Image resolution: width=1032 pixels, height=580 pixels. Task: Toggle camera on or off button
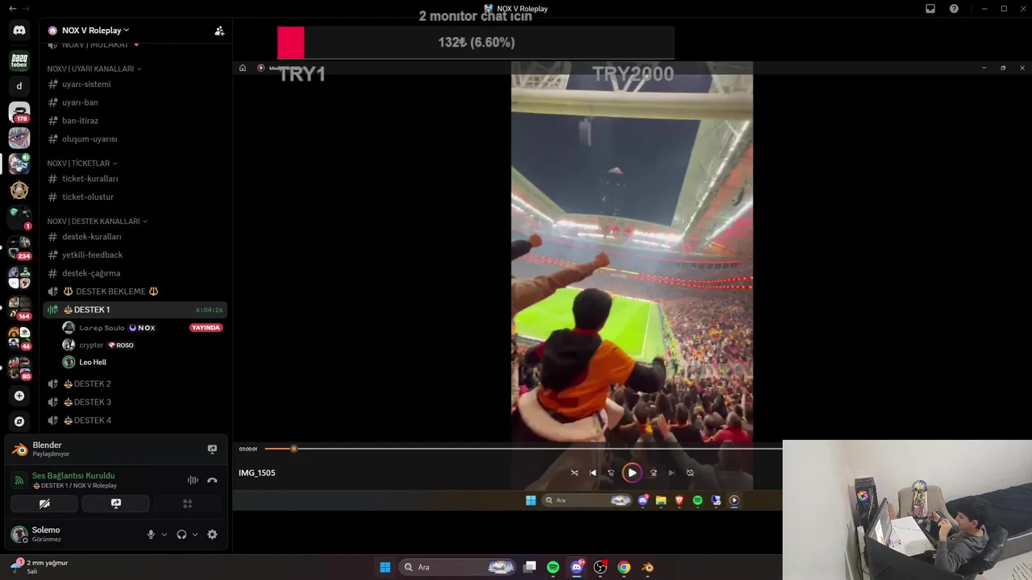44,503
